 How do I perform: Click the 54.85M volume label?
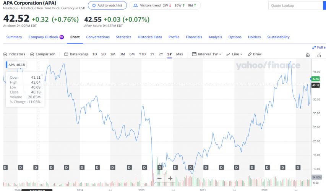[x=317, y=177]
